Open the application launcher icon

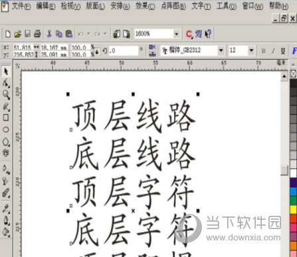(189, 34)
